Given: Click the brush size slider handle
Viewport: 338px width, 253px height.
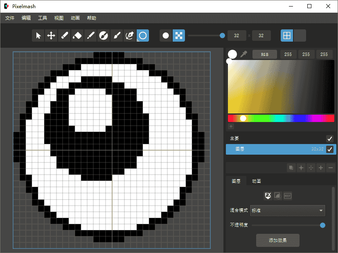Looking at the screenshot, I should coord(222,36).
